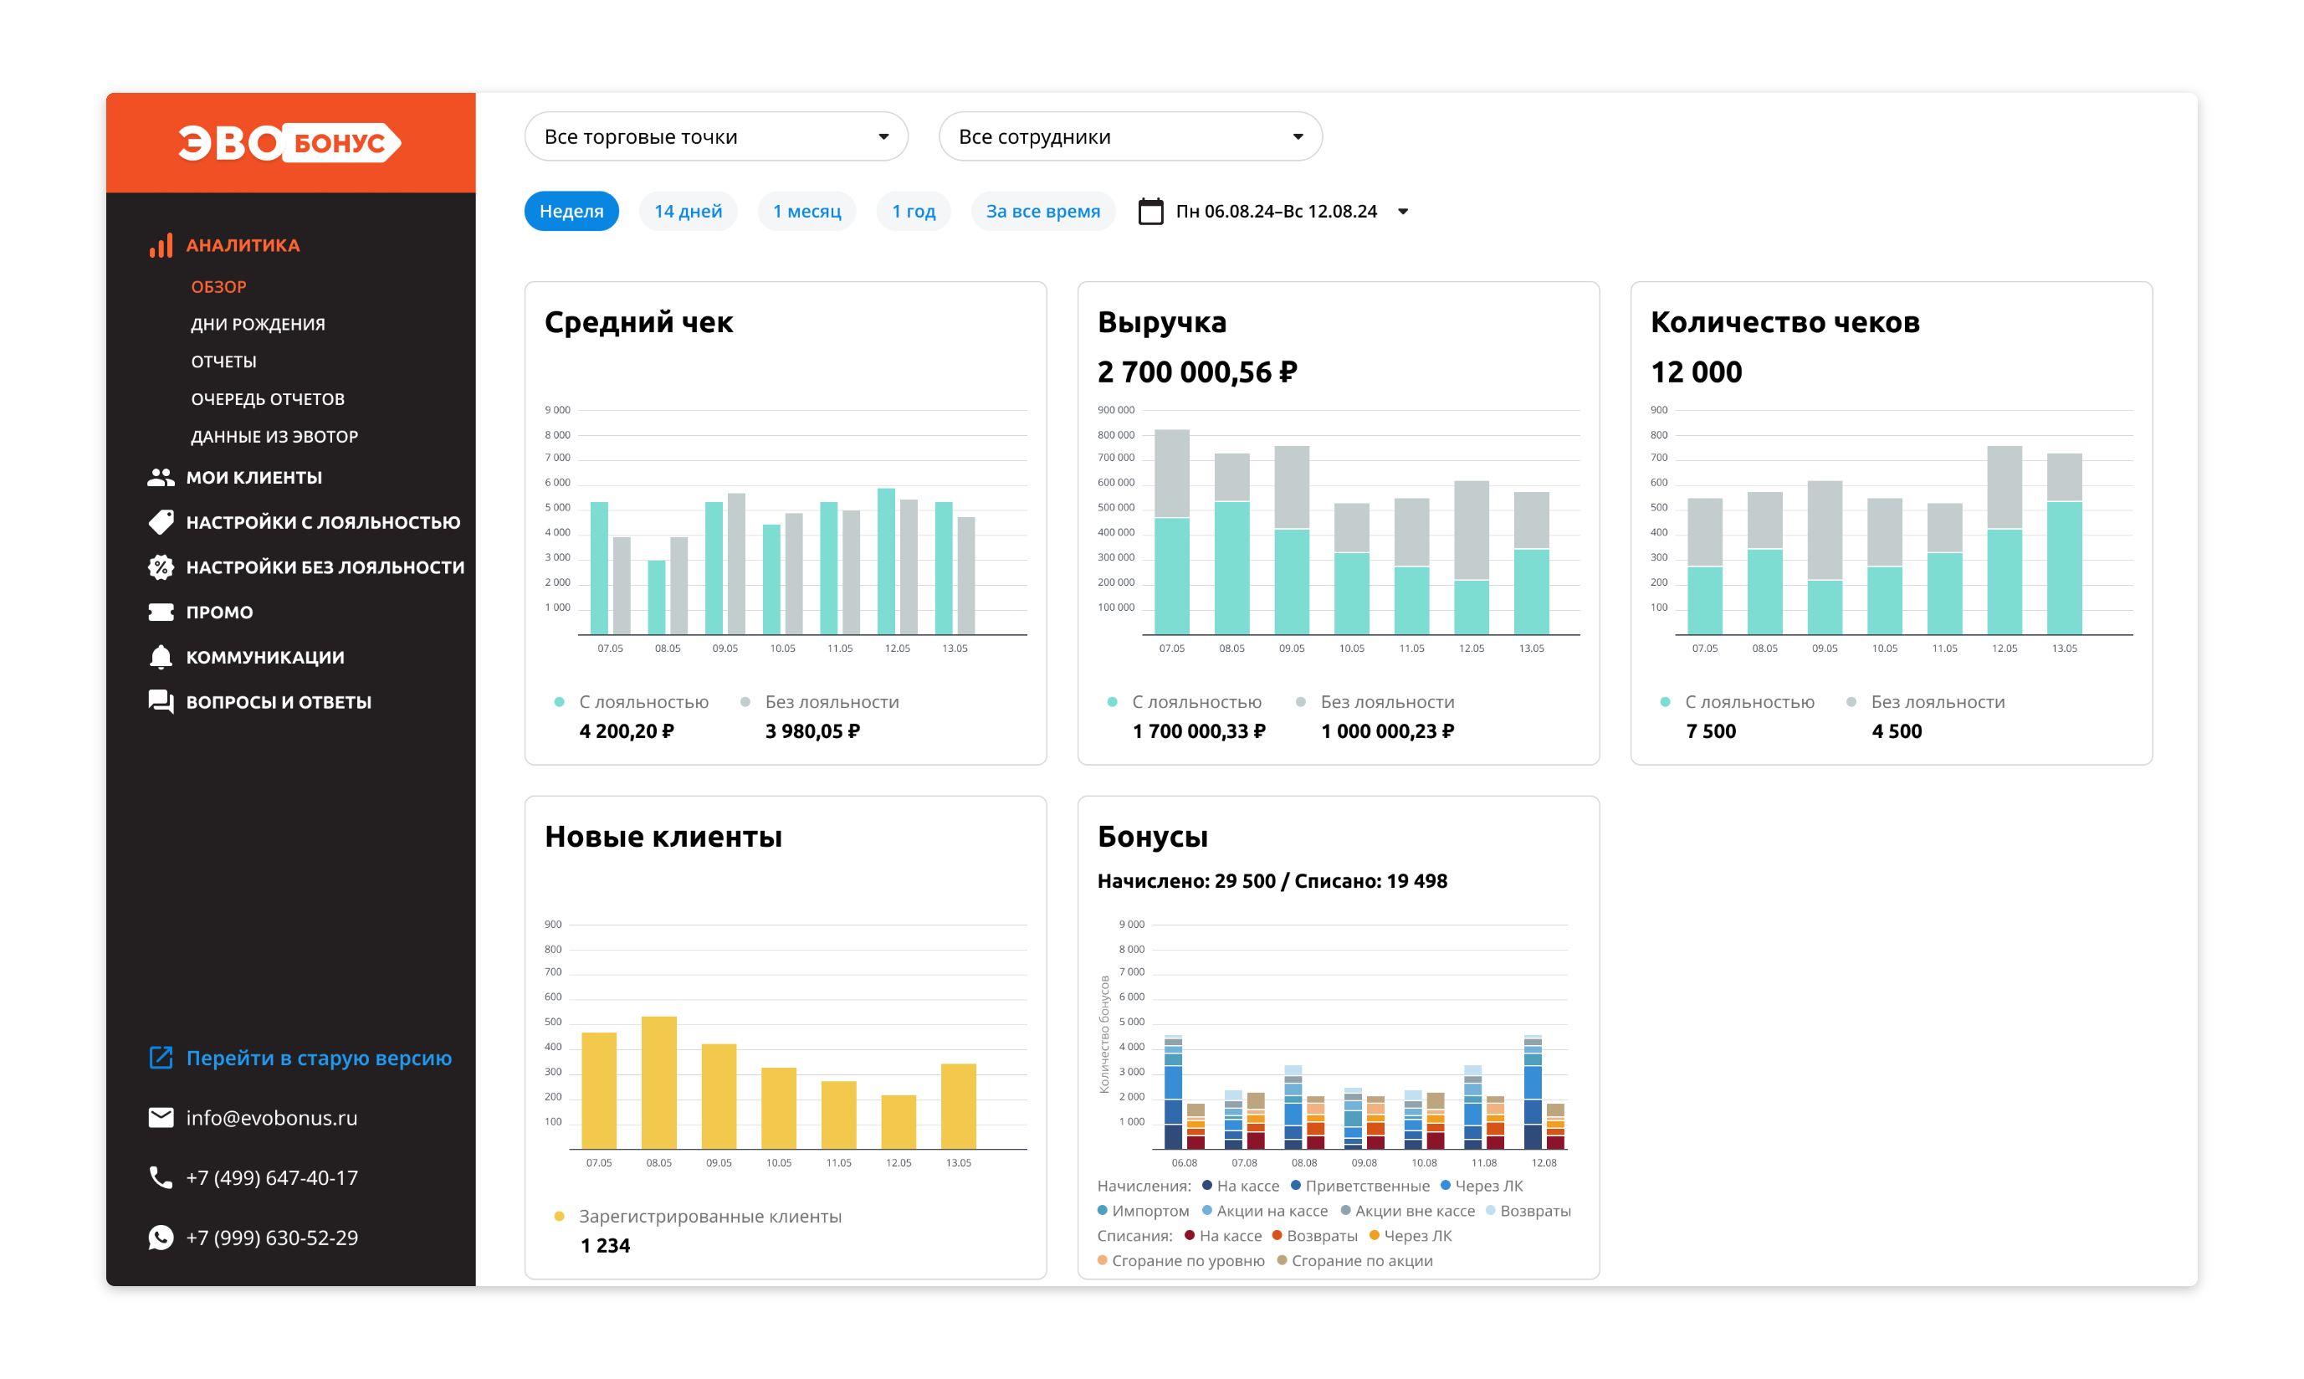The image size is (2304, 1379).
Task: Click С лояльностью legend in Выручка
Action: pyautogui.click(x=1196, y=701)
